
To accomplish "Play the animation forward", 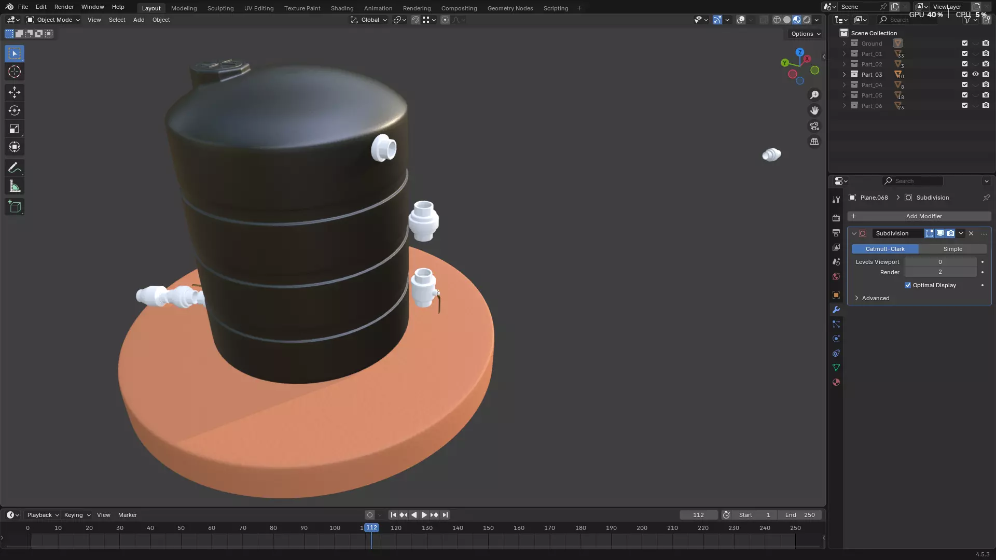I will pyautogui.click(x=424, y=515).
